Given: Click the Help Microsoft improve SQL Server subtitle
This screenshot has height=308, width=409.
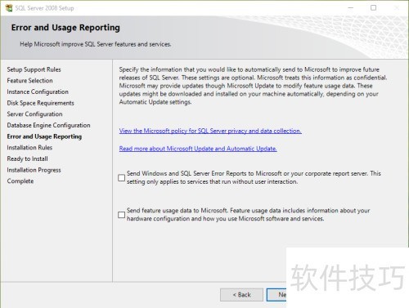Looking at the screenshot, I should (x=96, y=44).
